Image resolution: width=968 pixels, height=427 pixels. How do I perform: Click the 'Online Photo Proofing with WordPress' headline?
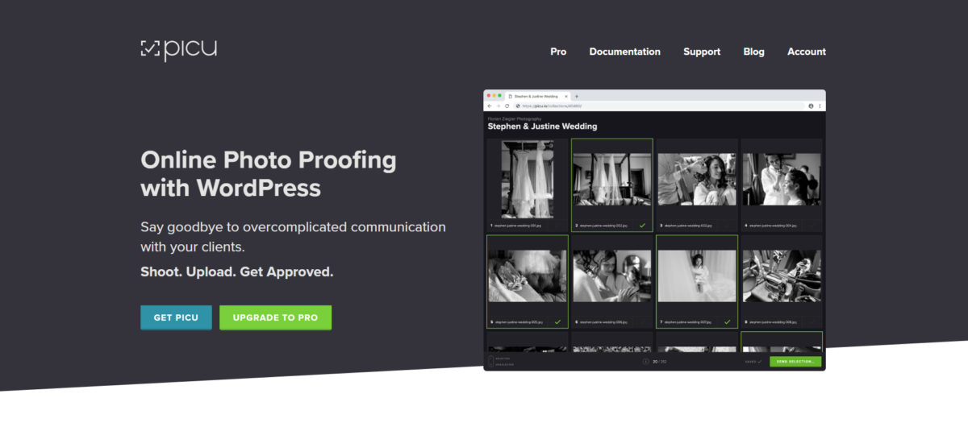[269, 173]
